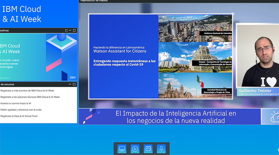Minimize the slides panel
This screenshot has width=279, height=155.
point(70,30)
